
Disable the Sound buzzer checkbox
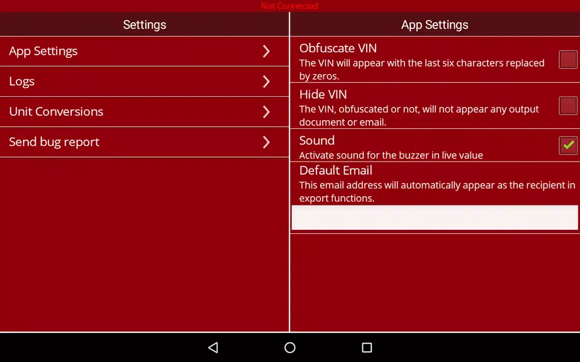[567, 145]
